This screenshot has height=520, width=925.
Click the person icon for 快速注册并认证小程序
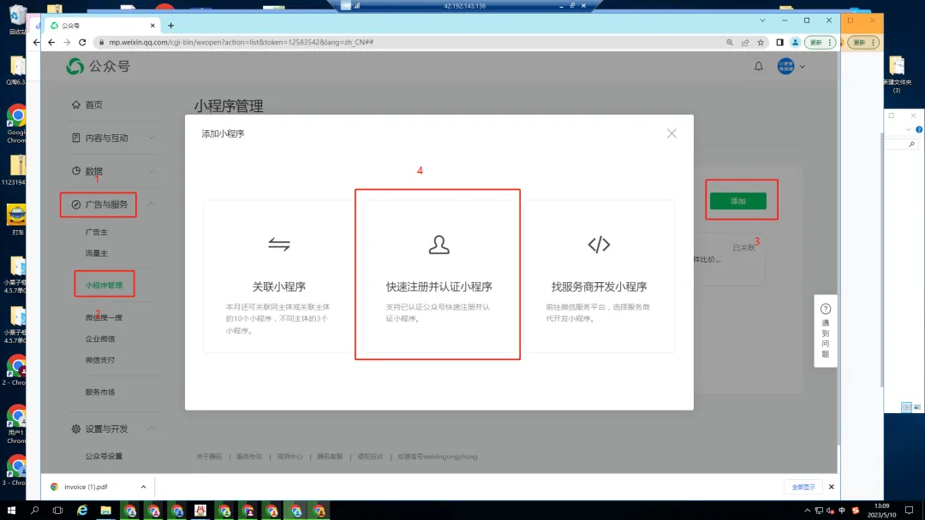[439, 245]
